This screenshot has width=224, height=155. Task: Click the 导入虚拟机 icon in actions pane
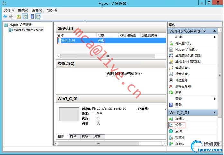(171, 43)
